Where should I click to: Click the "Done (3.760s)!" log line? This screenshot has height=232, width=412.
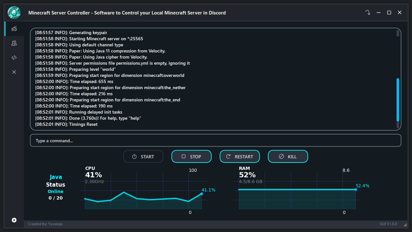pos(88,118)
